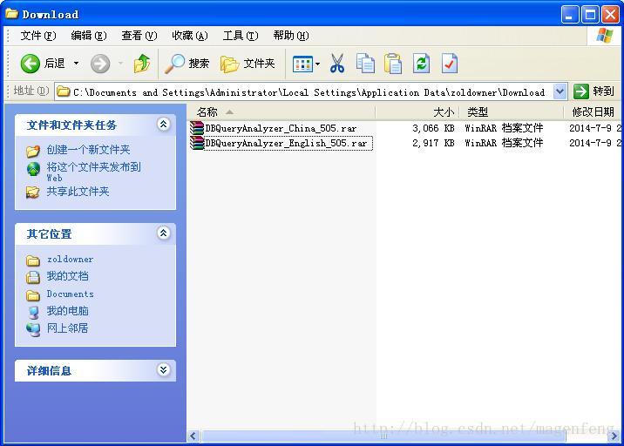624x446 pixels.
Task: Click the 我的电脑 computer icon
Action: (34, 312)
